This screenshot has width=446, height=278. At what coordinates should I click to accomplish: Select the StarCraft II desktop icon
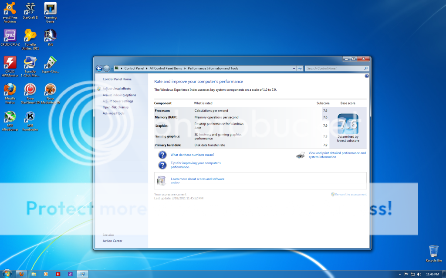30,11
